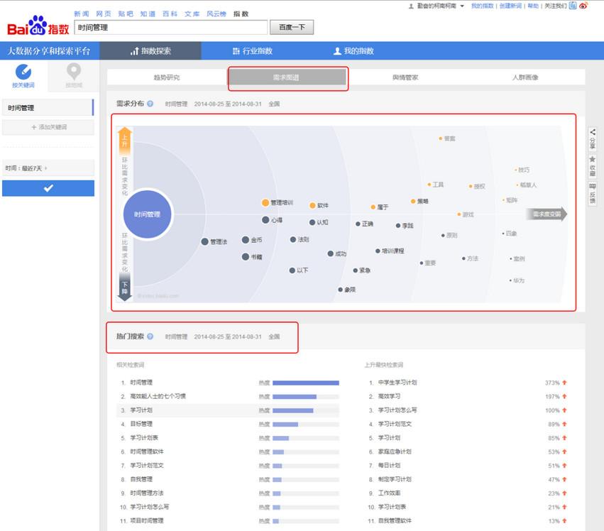Click 中学生学习计划 in rising searches
Viewport: 604px width, 531px height.
397,383
